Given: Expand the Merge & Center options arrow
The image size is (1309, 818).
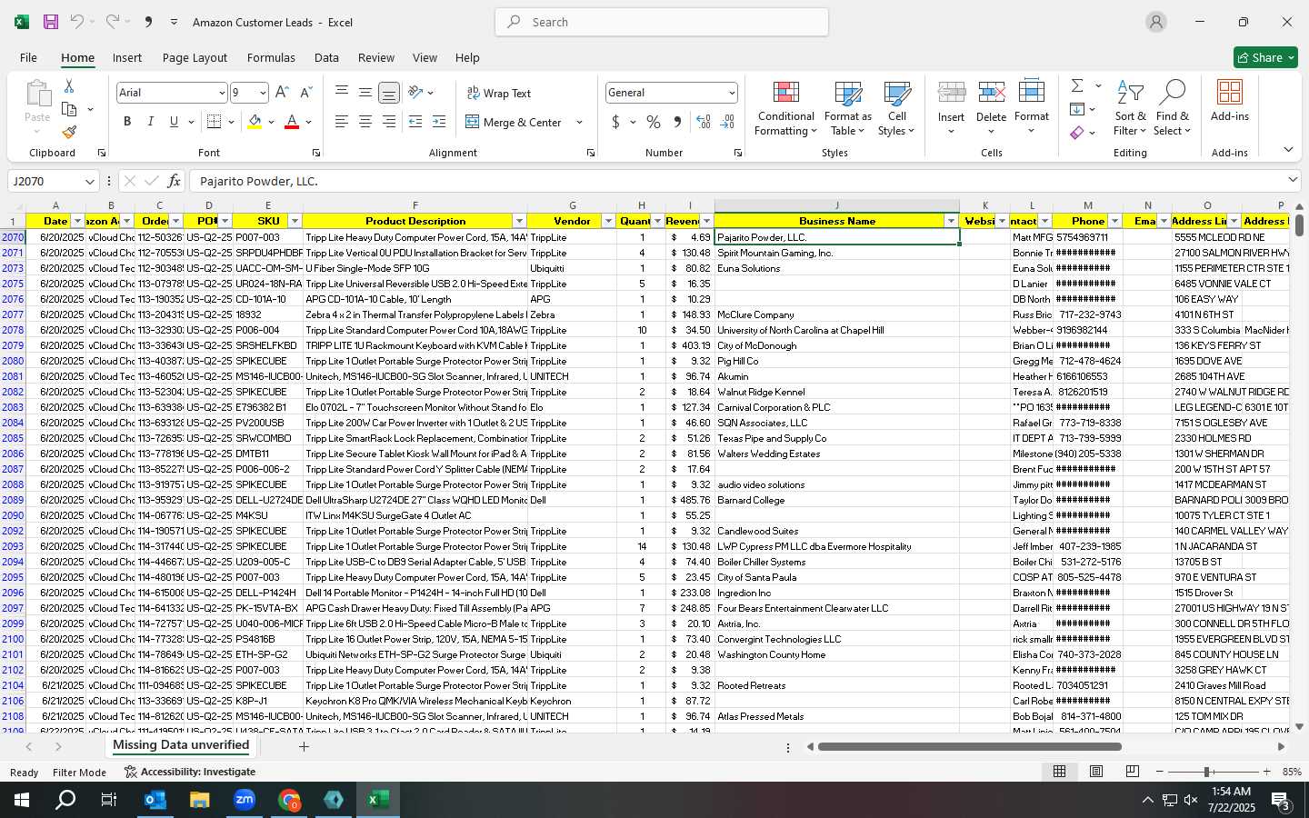Looking at the screenshot, I should (x=579, y=122).
